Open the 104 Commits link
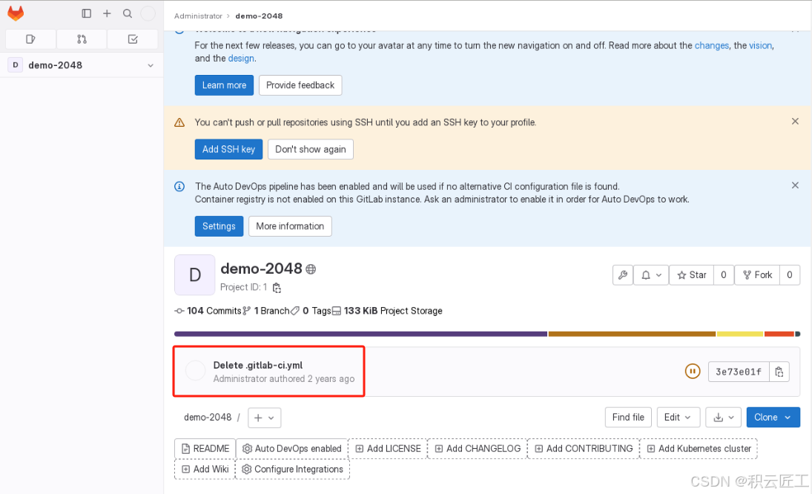Viewport: 812px width, 494px height. coord(208,311)
